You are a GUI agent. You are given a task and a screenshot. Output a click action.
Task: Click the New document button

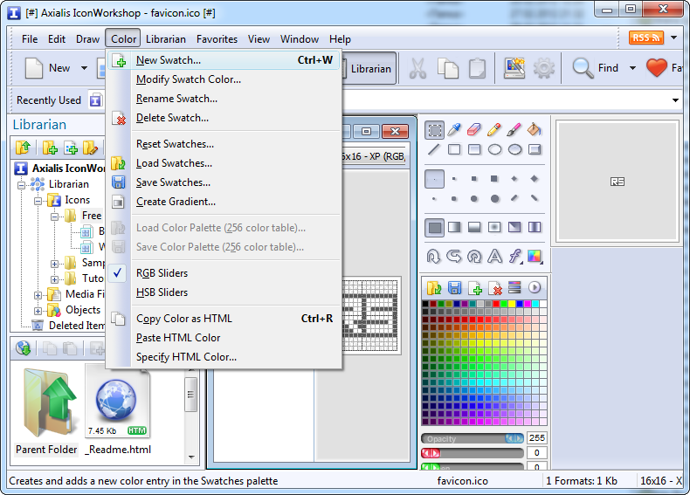click(47, 68)
